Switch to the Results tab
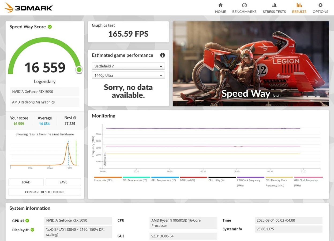Viewport: 334px width, 241px height. [299, 8]
